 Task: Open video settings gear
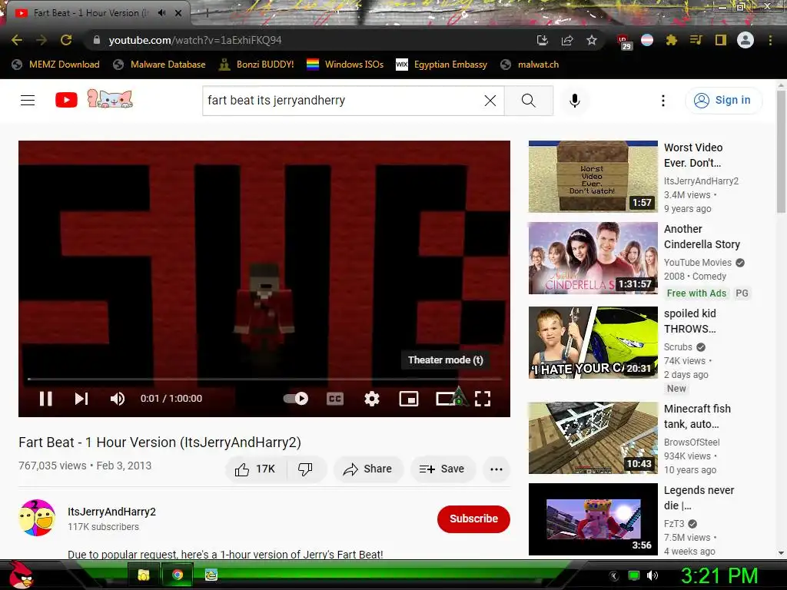(x=371, y=399)
